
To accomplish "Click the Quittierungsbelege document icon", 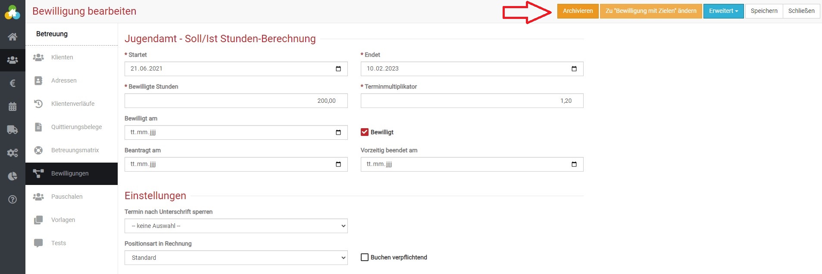I will 38,127.
